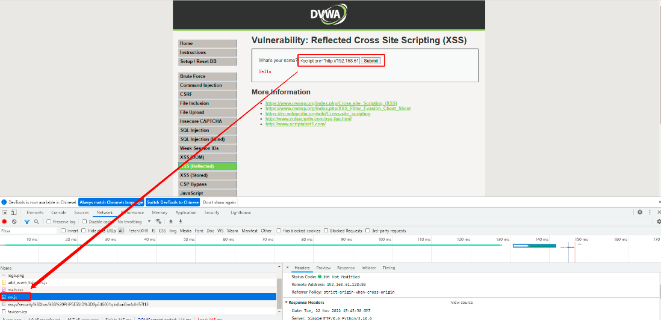Go to the Brute Force page

(x=208, y=76)
